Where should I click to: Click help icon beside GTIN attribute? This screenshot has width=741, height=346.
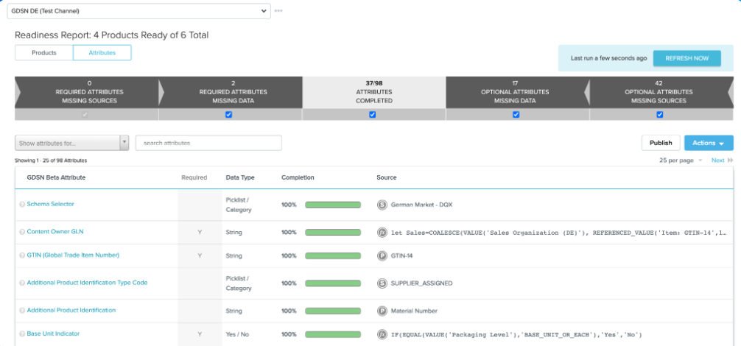pos(22,255)
